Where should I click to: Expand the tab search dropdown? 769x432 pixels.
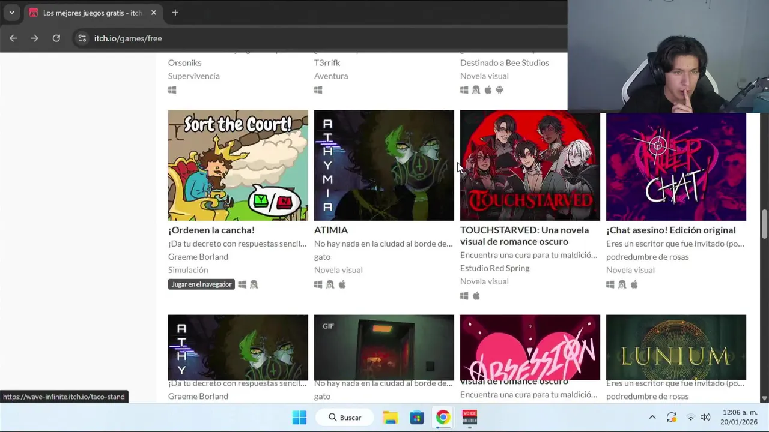[11, 13]
